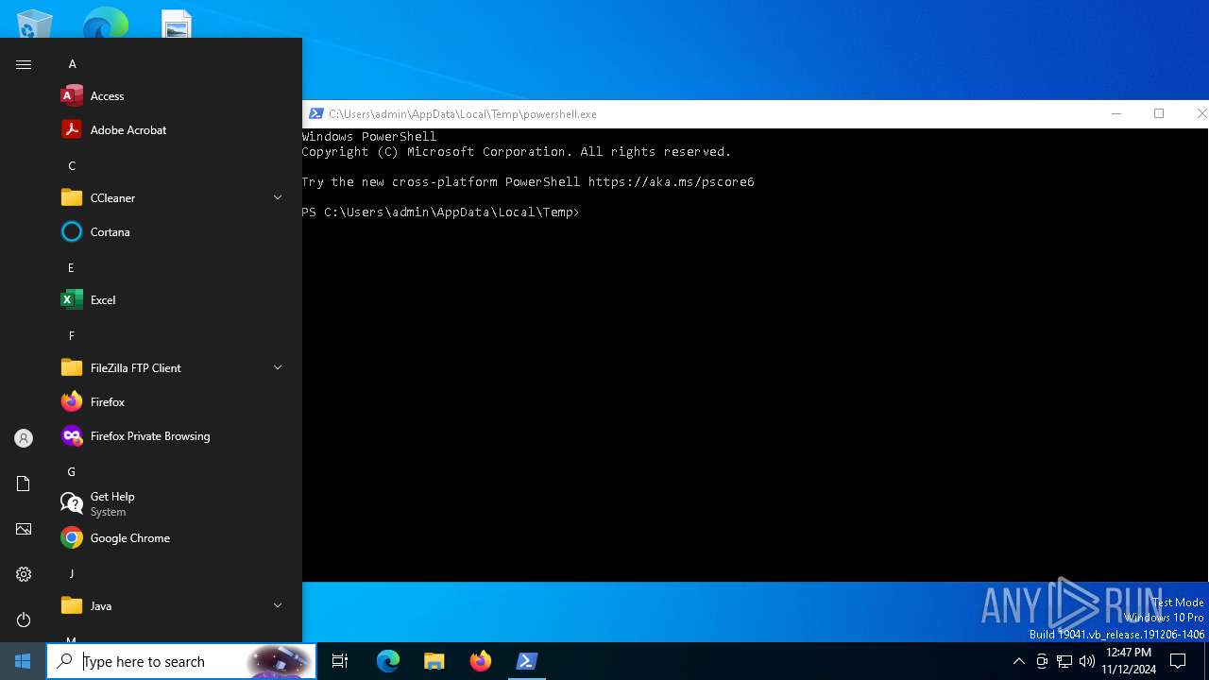Open network status in system tray
Image resolution: width=1209 pixels, height=680 pixels.
(x=1064, y=661)
